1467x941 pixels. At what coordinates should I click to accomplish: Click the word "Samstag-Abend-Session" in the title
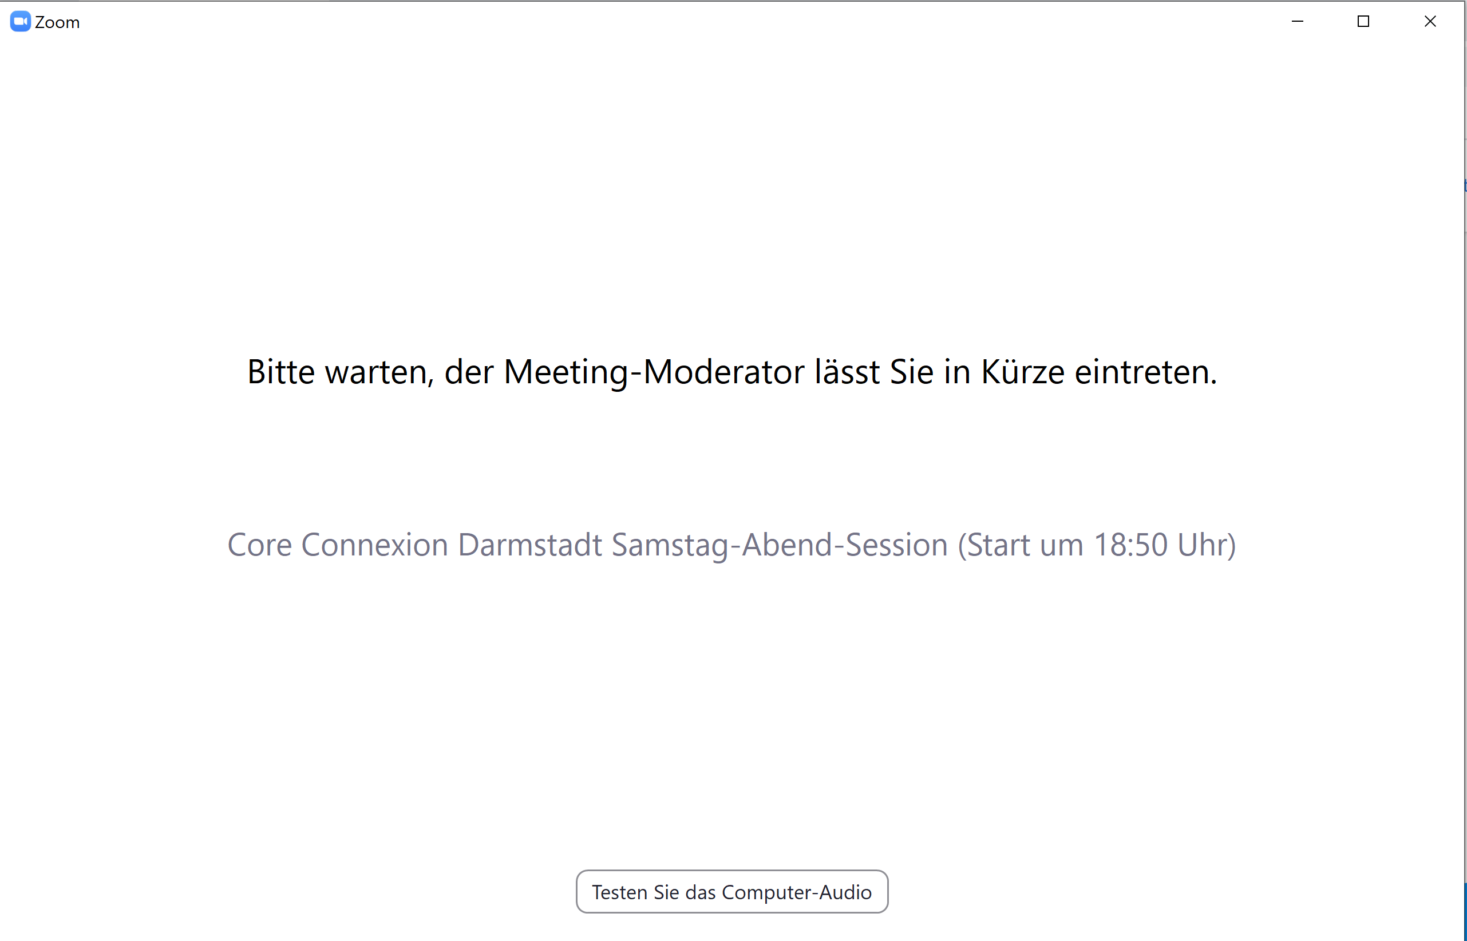[780, 545]
